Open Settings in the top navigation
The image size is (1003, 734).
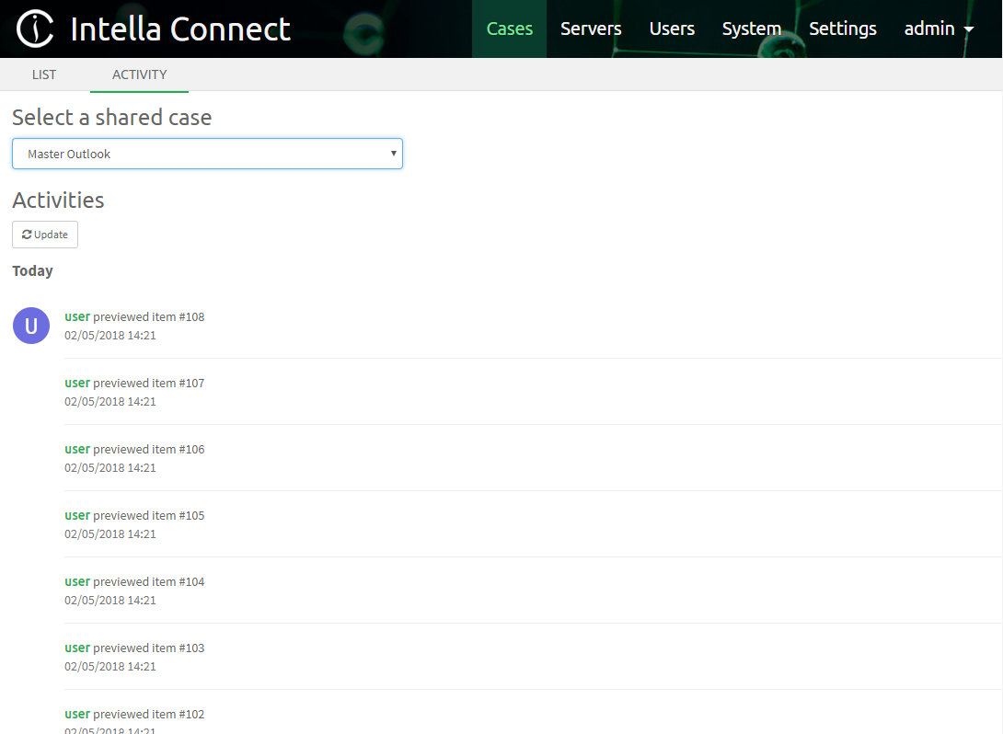[842, 29]
